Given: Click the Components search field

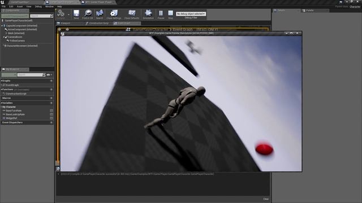Looking at the screenshot, I should pyautogui.click(x=40, y=16).
